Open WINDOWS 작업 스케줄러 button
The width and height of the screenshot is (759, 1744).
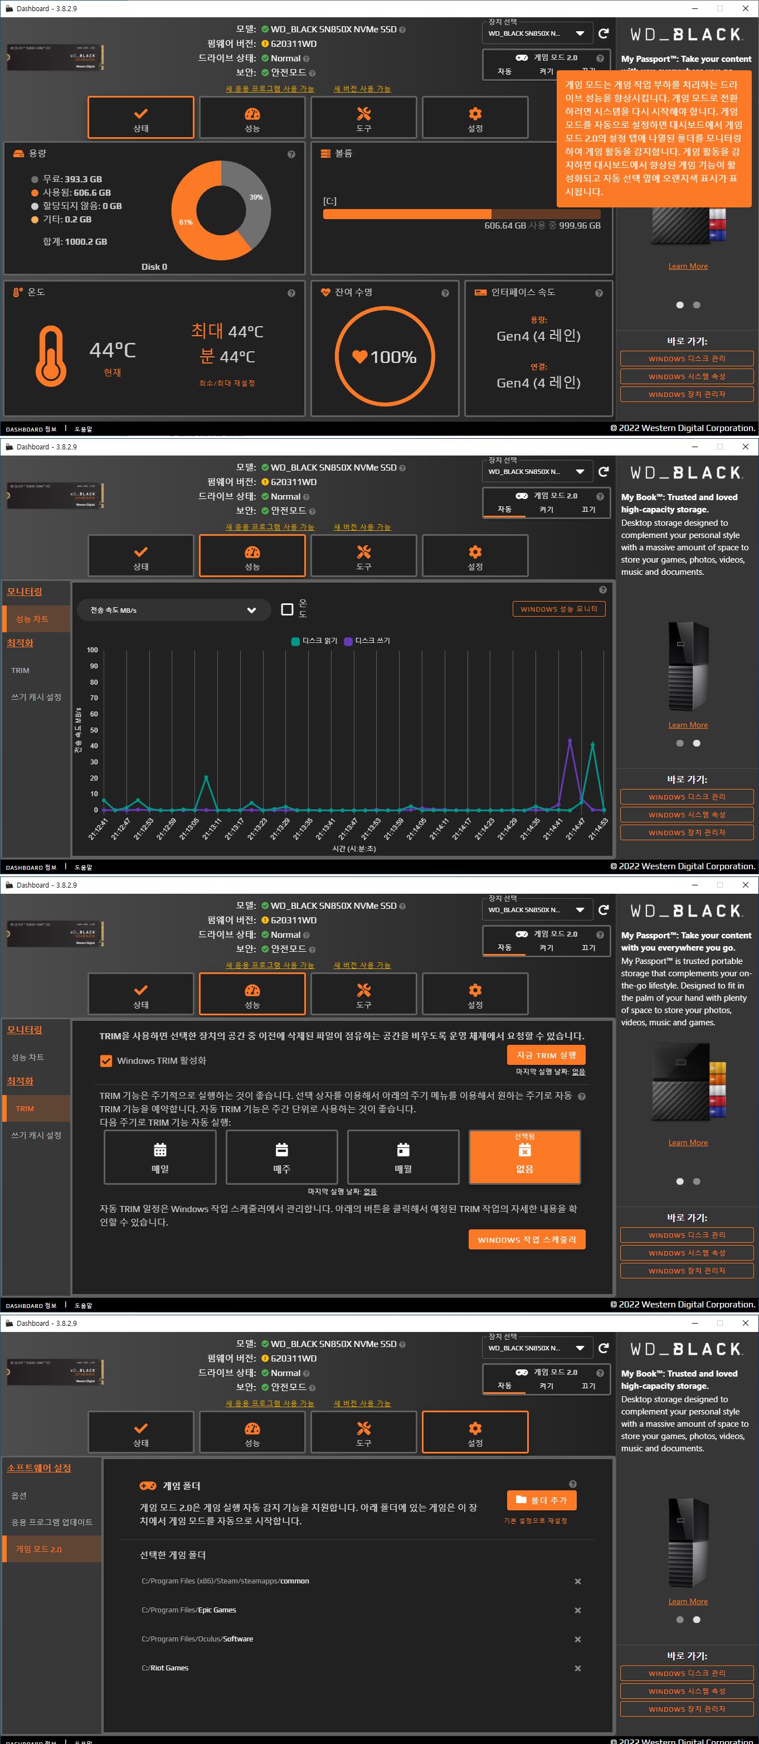coord(527,1239)
